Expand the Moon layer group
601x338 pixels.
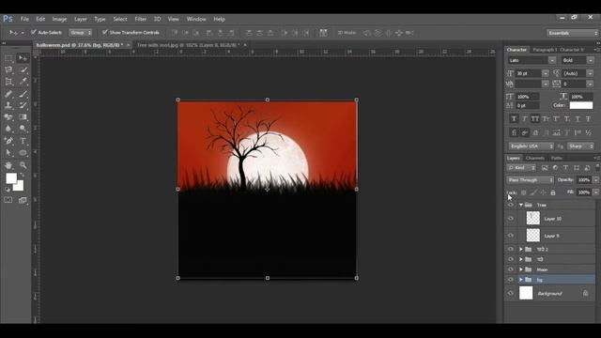pyautogui.click(x=521, y=269)
